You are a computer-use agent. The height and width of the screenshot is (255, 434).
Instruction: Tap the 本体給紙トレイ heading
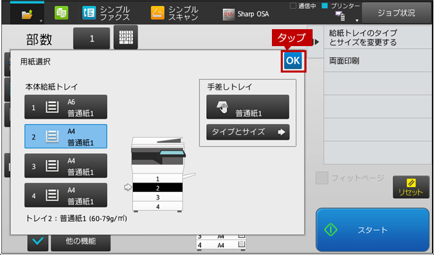point(52,87)
